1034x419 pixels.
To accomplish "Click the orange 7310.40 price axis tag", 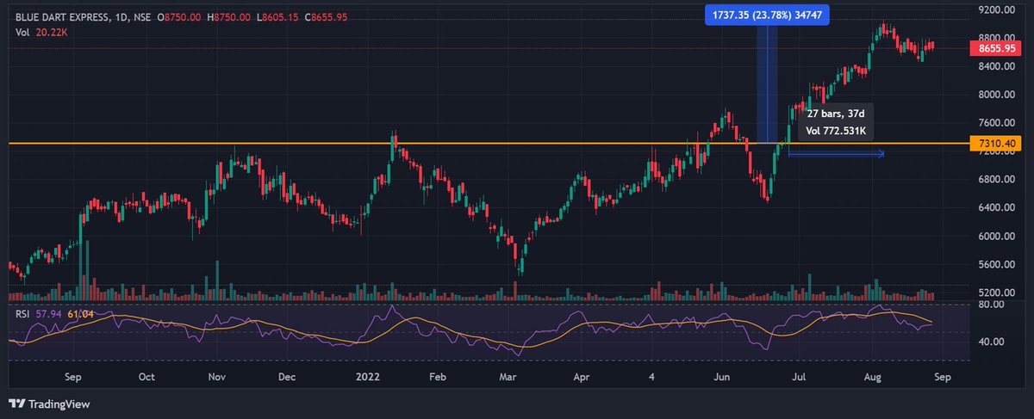I will pyautogui.click(x=997, y=143).
